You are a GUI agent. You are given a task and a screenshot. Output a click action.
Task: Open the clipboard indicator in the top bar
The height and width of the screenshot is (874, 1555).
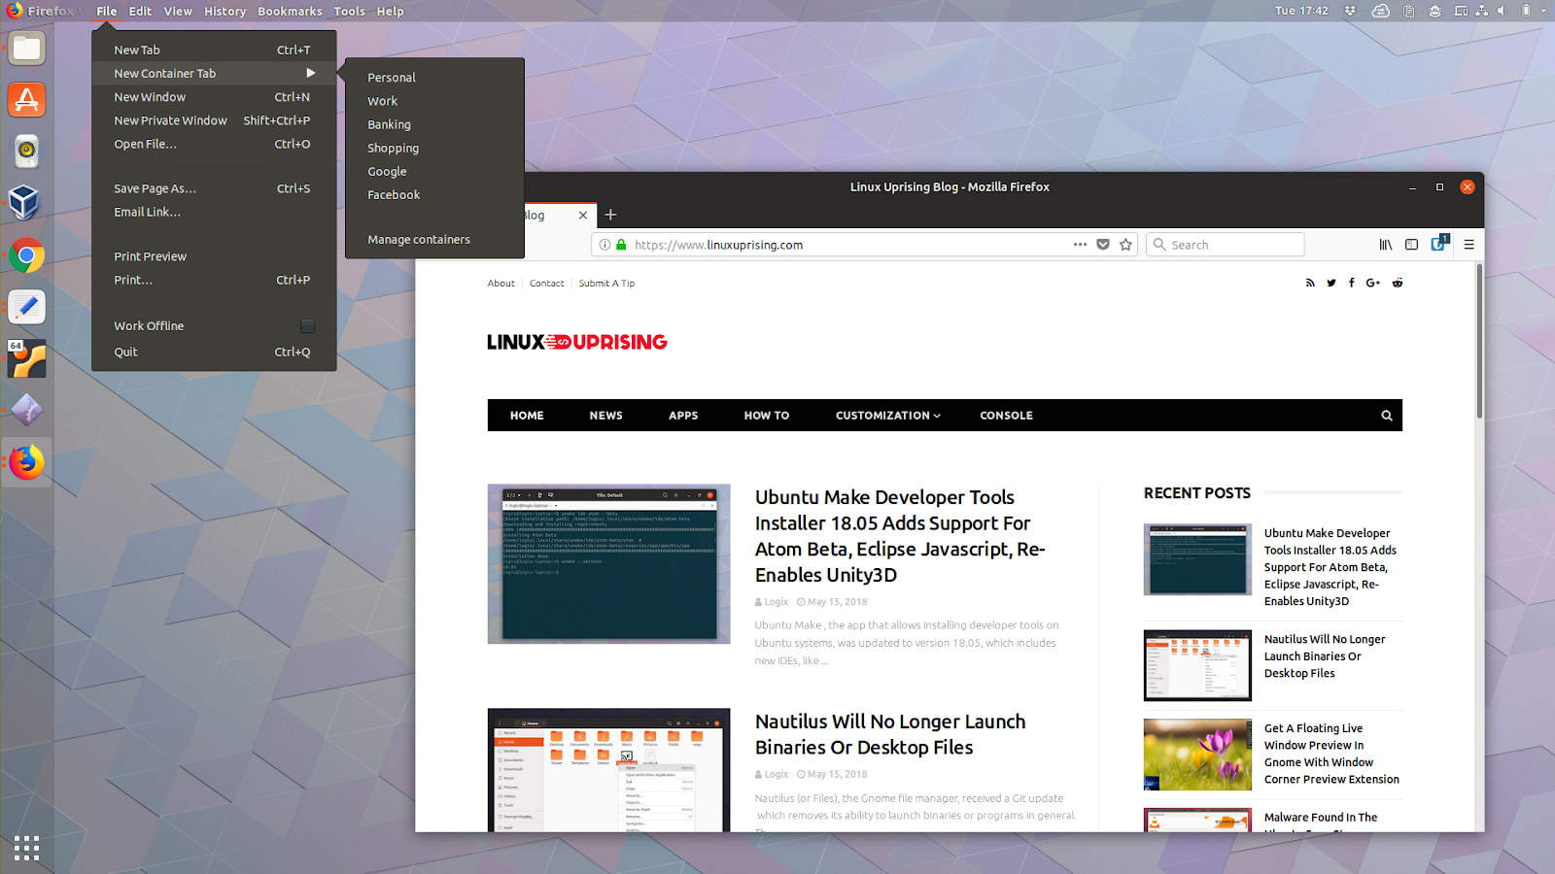pos(1409,11)
